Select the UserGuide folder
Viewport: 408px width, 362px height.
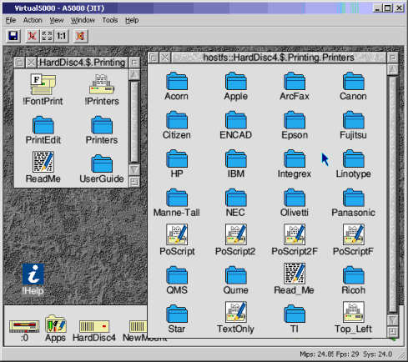pyautogui.click(x=102, y=168)
